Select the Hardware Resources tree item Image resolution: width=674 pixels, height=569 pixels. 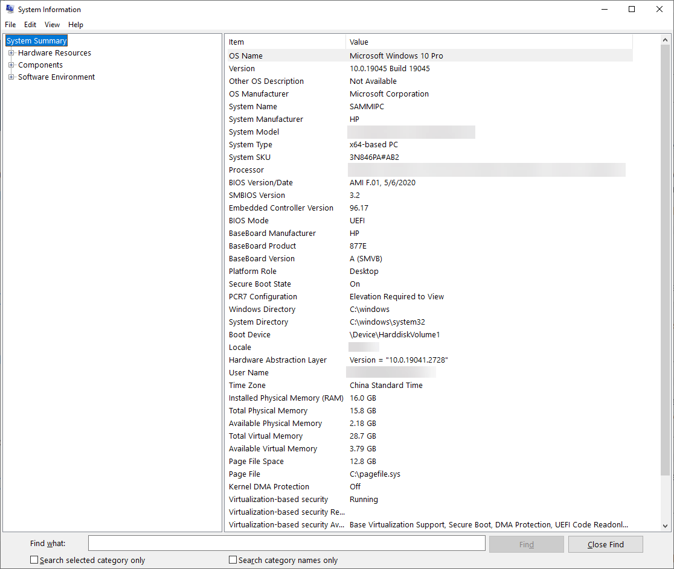point(54,53)
